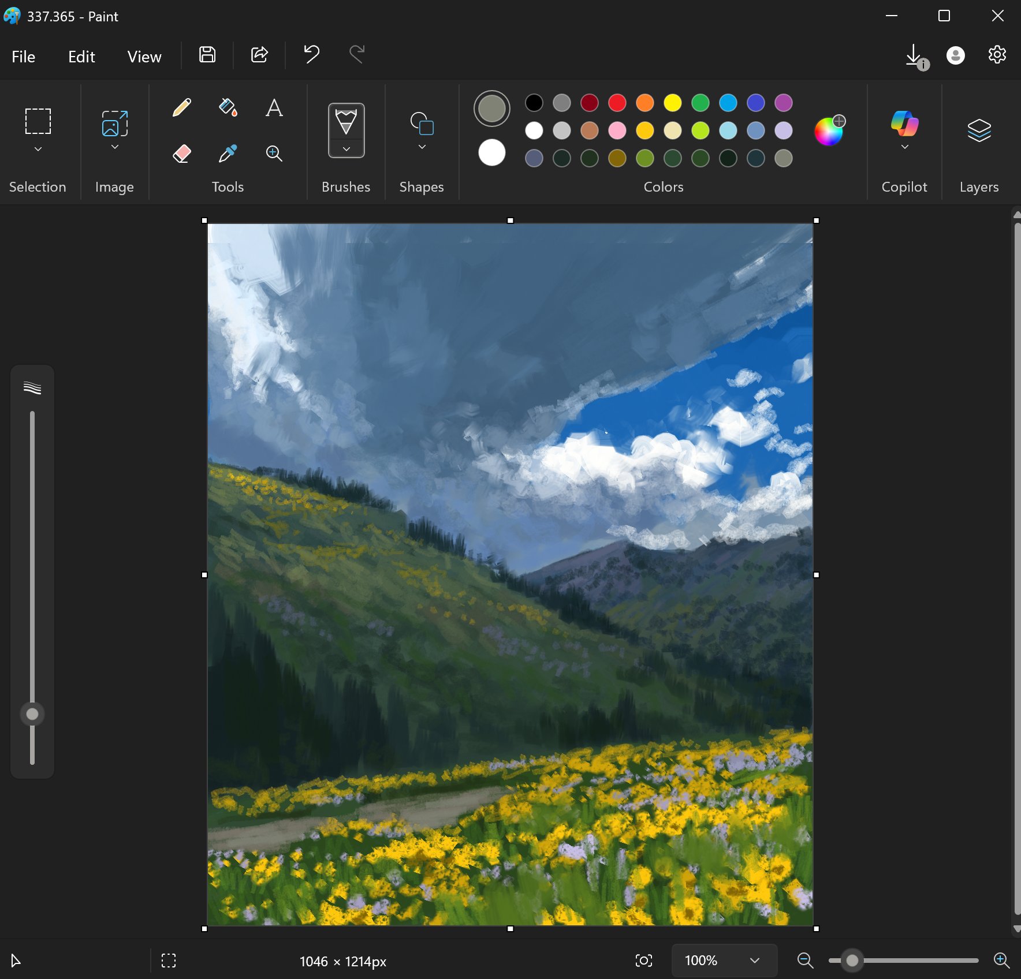The image size is (1021, 979).
Task: Pick the lavender color swatch
Action: (784, 130)
